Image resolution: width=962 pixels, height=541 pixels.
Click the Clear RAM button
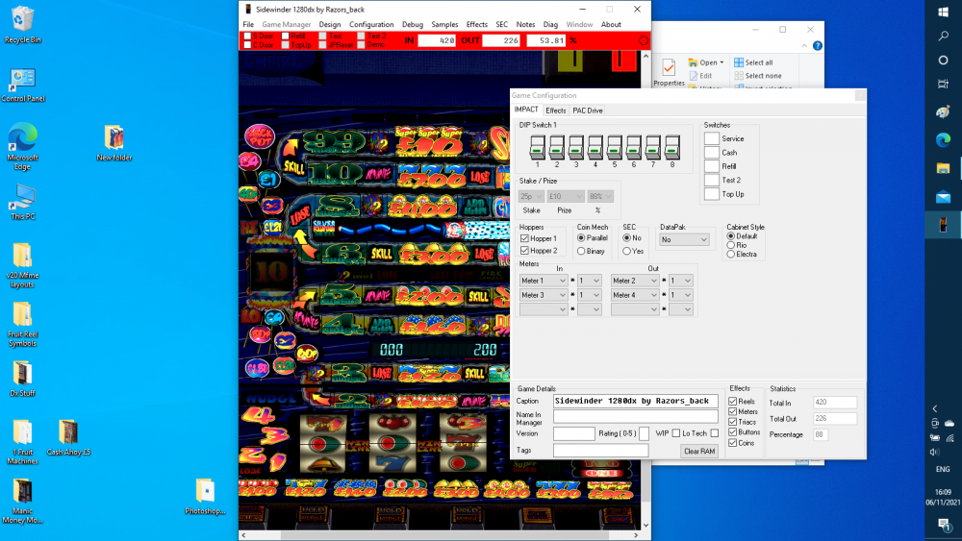pyautogui.click(x=699, y=451)
